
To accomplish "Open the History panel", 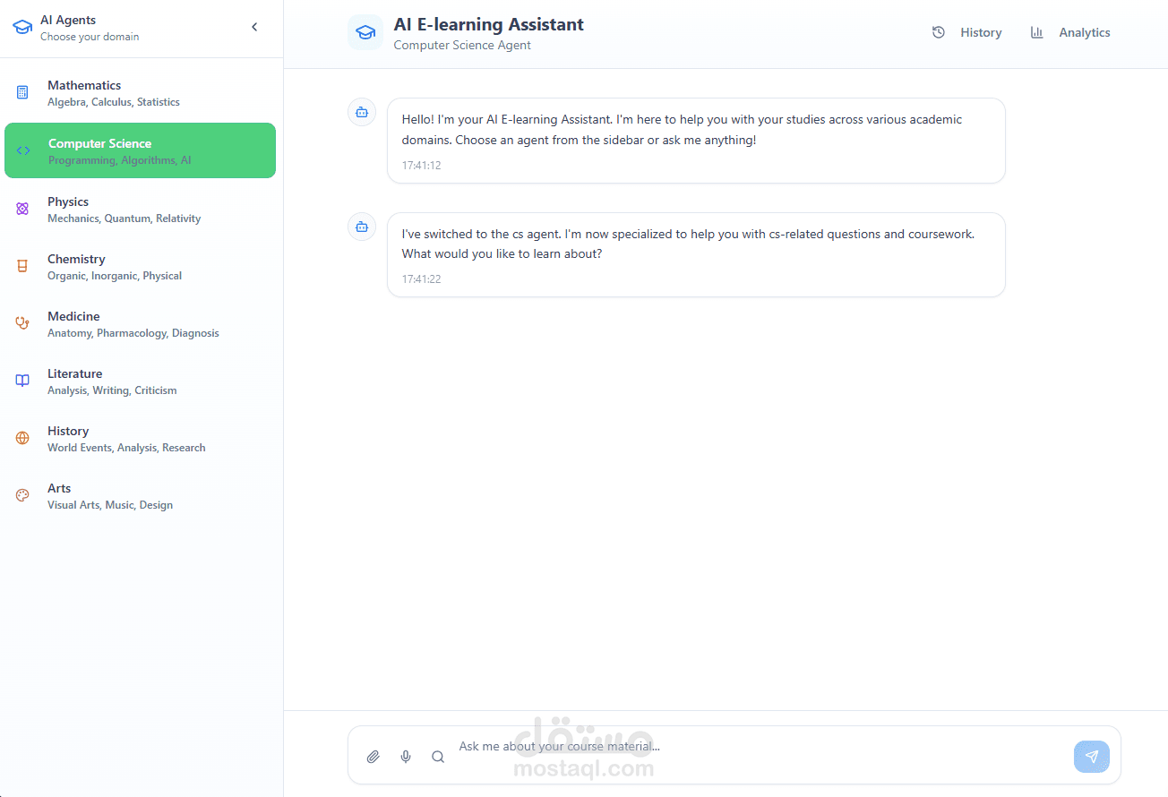I will pyautogui.click(x=966, y=31).
